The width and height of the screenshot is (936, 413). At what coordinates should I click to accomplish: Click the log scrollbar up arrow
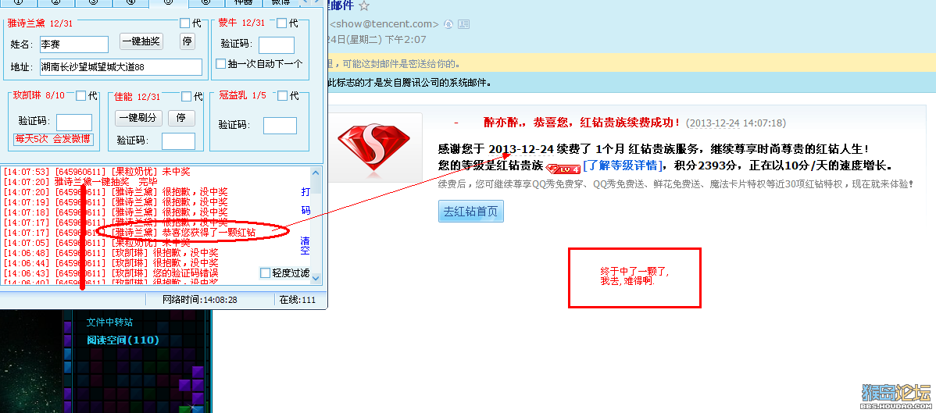coord(316,173)
